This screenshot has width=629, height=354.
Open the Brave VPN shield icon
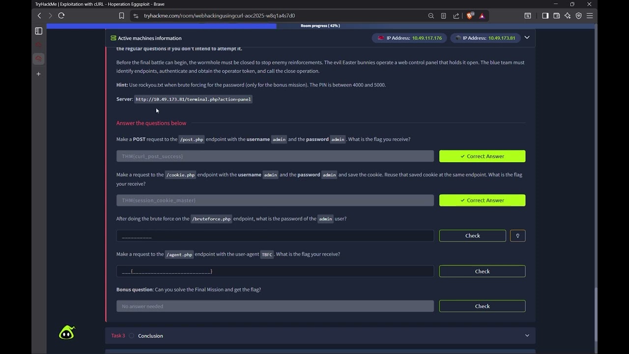[578, 16]
